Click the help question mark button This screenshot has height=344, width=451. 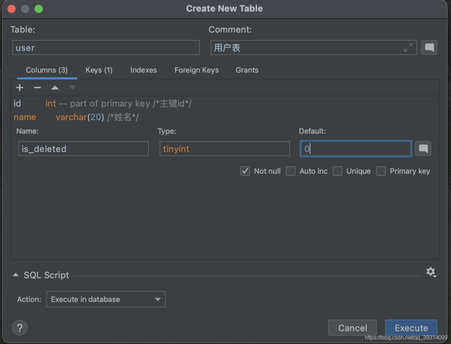[x=20, y=327]
